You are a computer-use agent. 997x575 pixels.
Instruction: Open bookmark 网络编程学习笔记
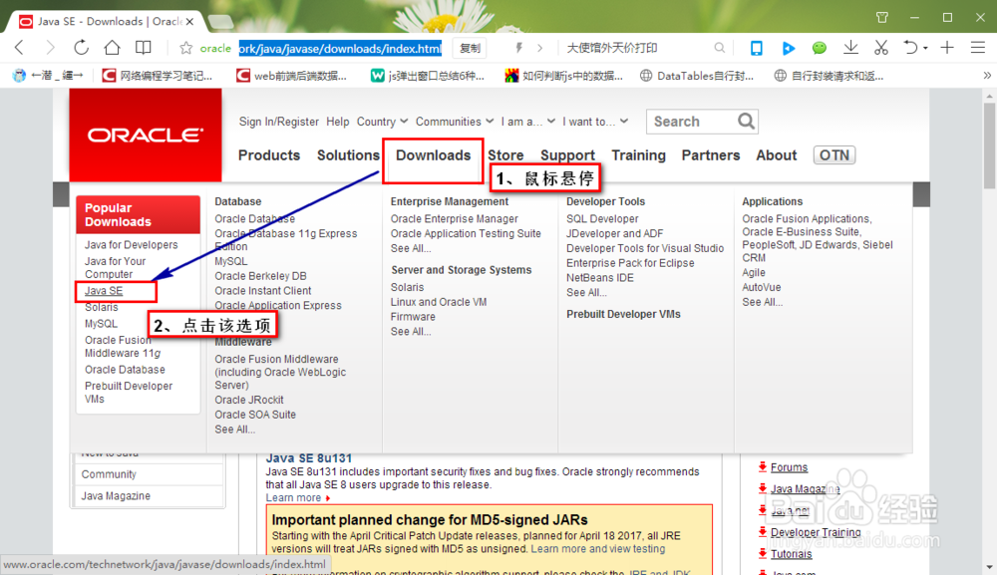[x=158, y=76]
